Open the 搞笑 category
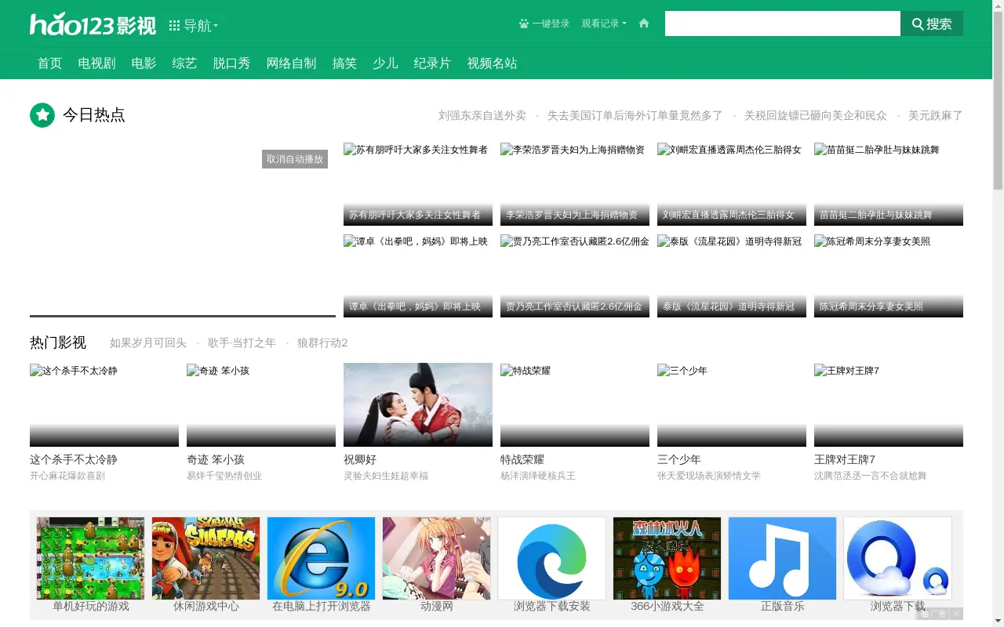 point(344,63)
